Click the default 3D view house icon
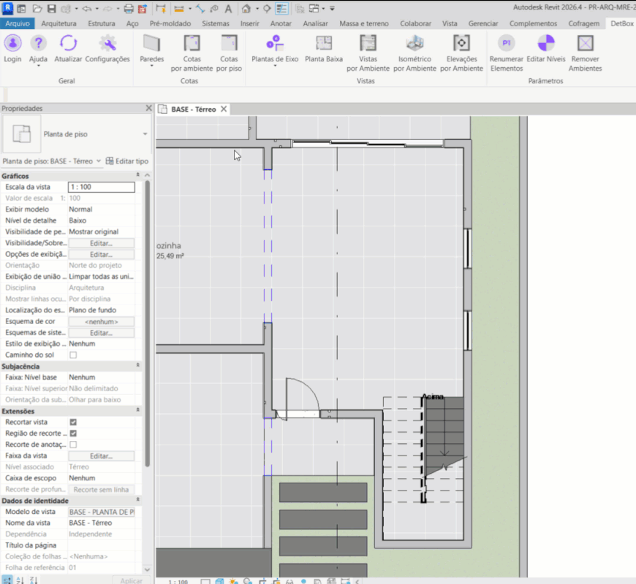Image resolution: width=636 pixels, height=584 pixels. [246, 8]
